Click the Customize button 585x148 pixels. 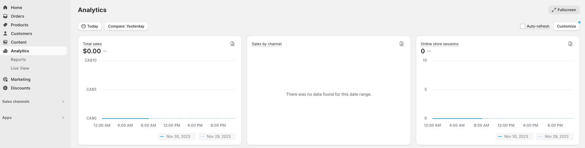pos(566,26)
